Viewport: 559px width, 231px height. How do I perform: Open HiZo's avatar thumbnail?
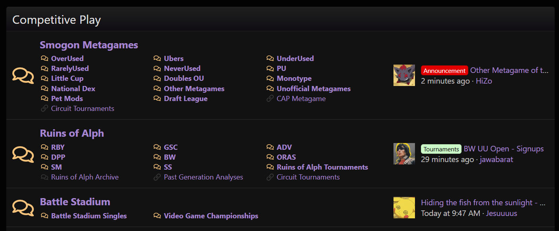pos(404,75)
